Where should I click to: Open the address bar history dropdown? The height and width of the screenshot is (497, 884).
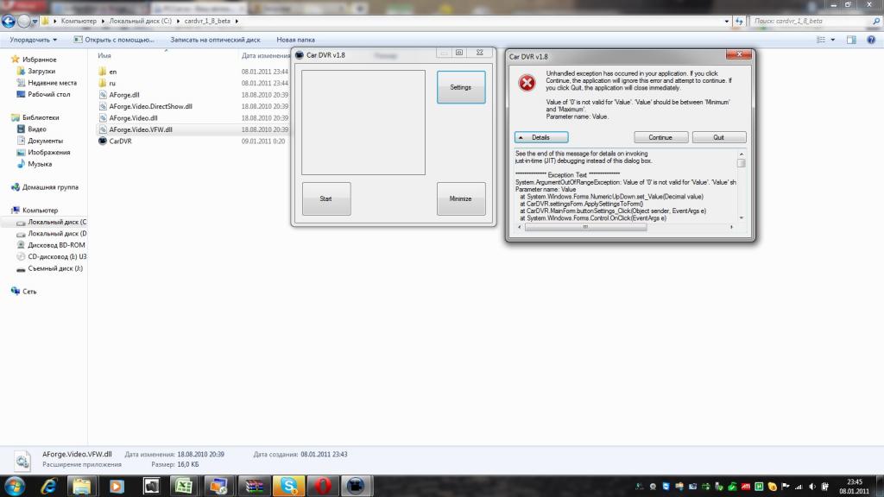[726, 22]
